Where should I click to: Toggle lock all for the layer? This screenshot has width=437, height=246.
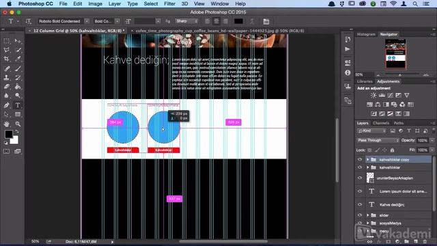[392, 150]
